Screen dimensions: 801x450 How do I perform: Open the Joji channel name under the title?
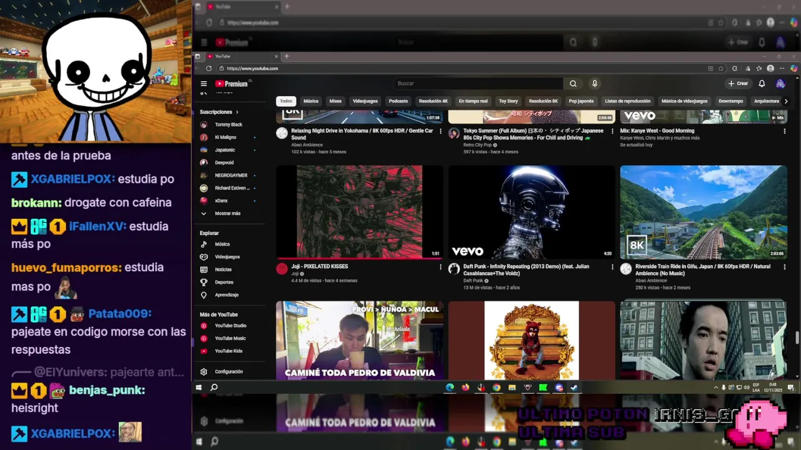[x=295, y=274]
